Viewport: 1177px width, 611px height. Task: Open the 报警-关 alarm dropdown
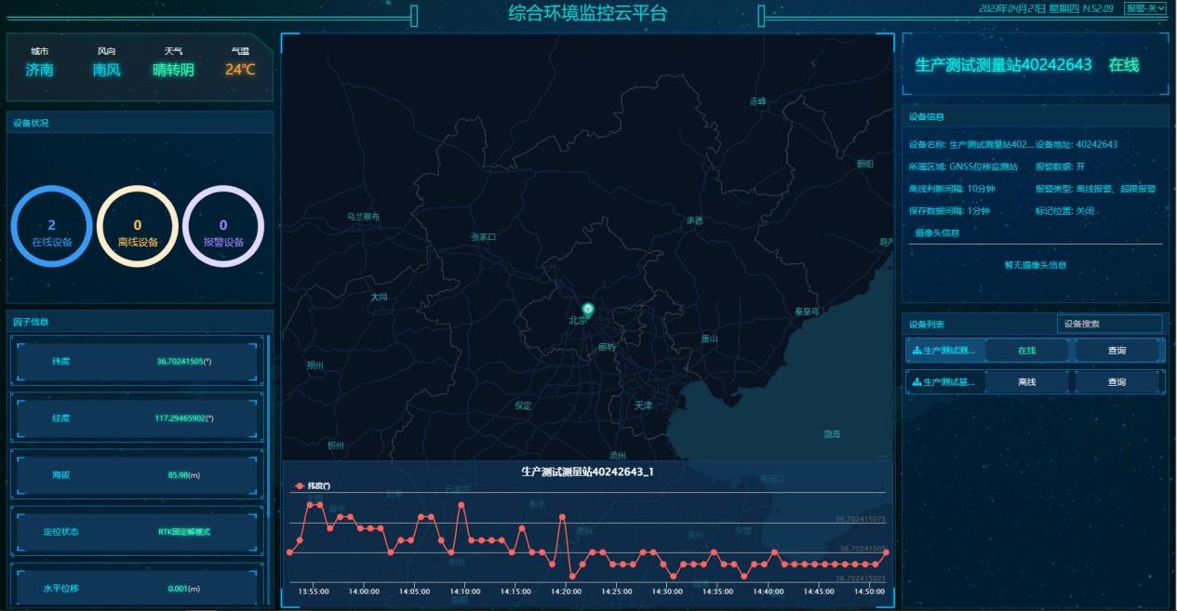[x=1144, y=8]
